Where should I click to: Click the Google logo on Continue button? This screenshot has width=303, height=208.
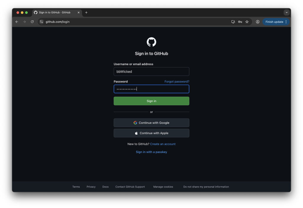pos(135,123)
